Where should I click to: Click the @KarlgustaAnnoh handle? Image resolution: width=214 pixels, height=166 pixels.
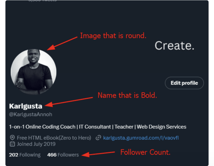click(31, 114)
